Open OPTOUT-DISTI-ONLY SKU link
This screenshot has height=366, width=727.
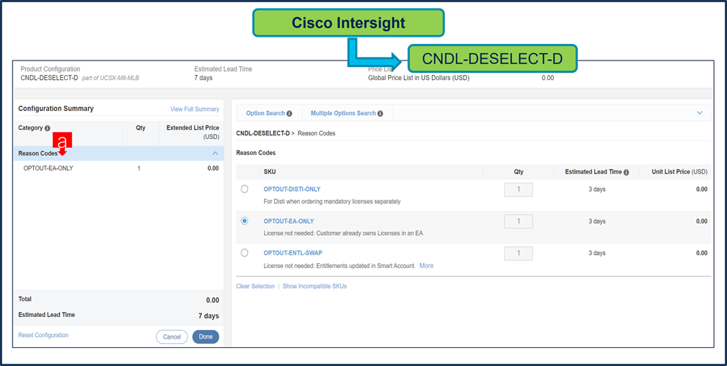coord(292,189)
